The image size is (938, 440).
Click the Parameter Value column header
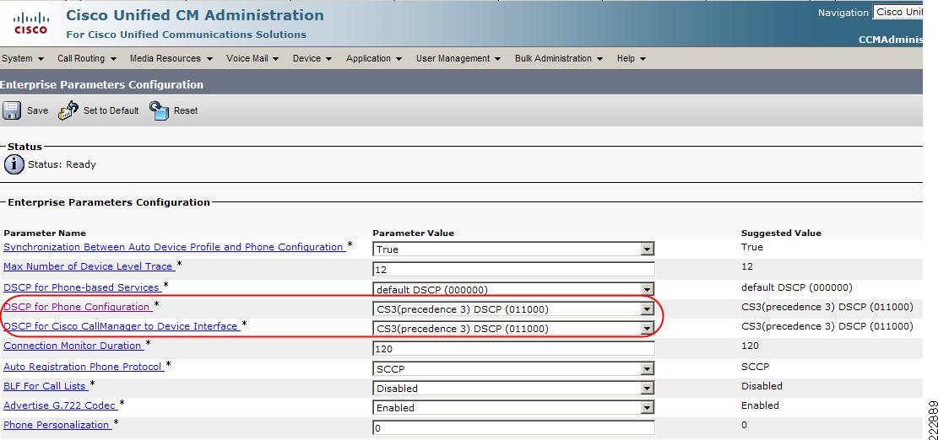[414, 233]
